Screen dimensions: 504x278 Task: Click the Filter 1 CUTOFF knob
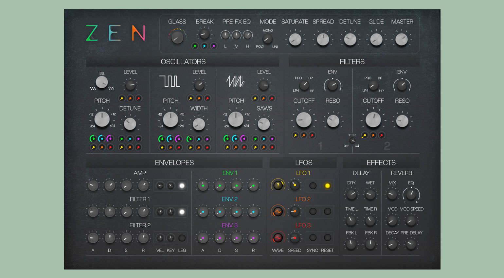304,120
